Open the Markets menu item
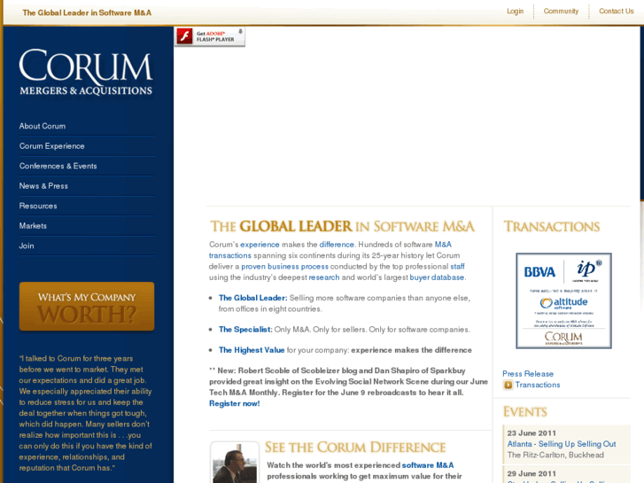644x483 pixels. pyautogui.click(x=33, y=226)
